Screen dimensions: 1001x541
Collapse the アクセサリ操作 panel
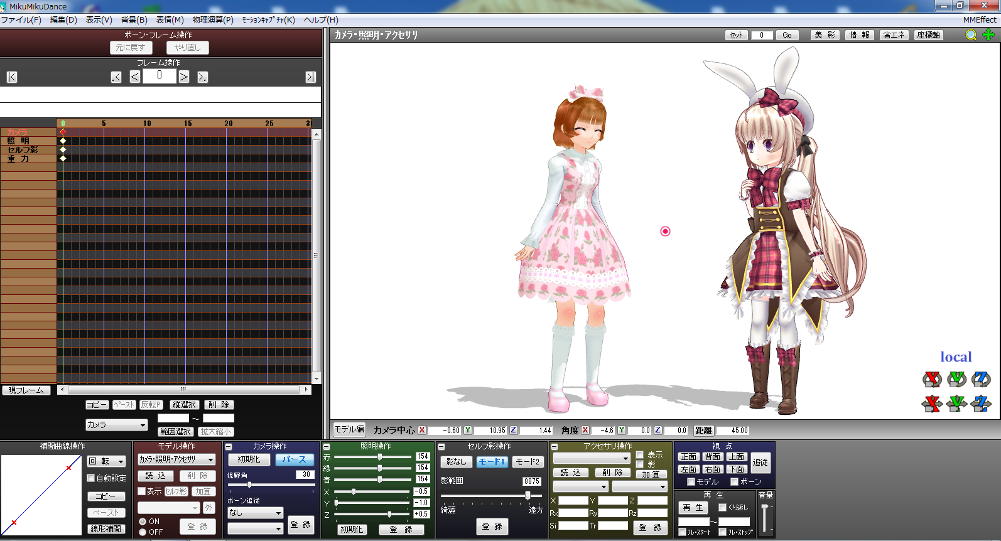point(555,447)
